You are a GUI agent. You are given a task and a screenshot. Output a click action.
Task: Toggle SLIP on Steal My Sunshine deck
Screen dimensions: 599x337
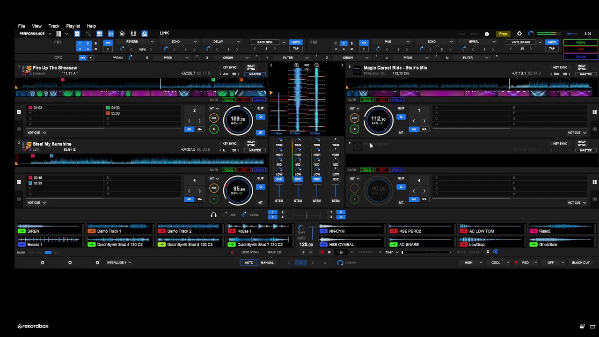(x=261, y=178)
